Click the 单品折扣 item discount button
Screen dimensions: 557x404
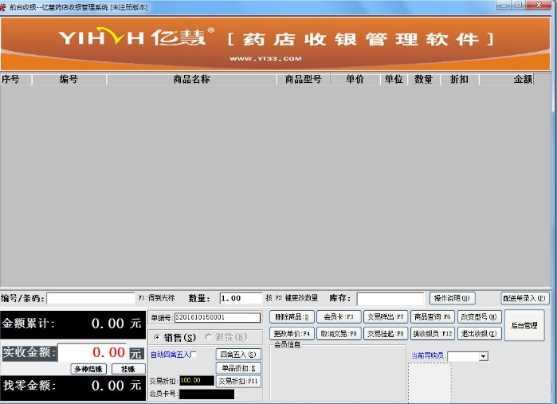pos(238,368)
